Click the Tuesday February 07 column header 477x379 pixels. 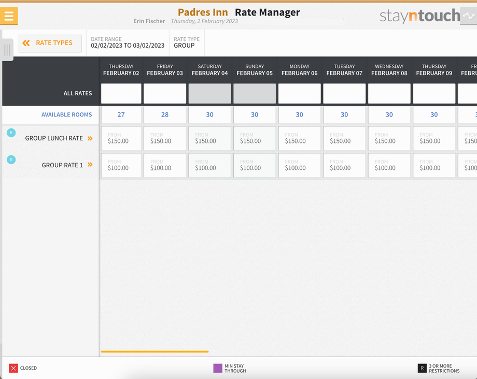[x=344, y=70]
